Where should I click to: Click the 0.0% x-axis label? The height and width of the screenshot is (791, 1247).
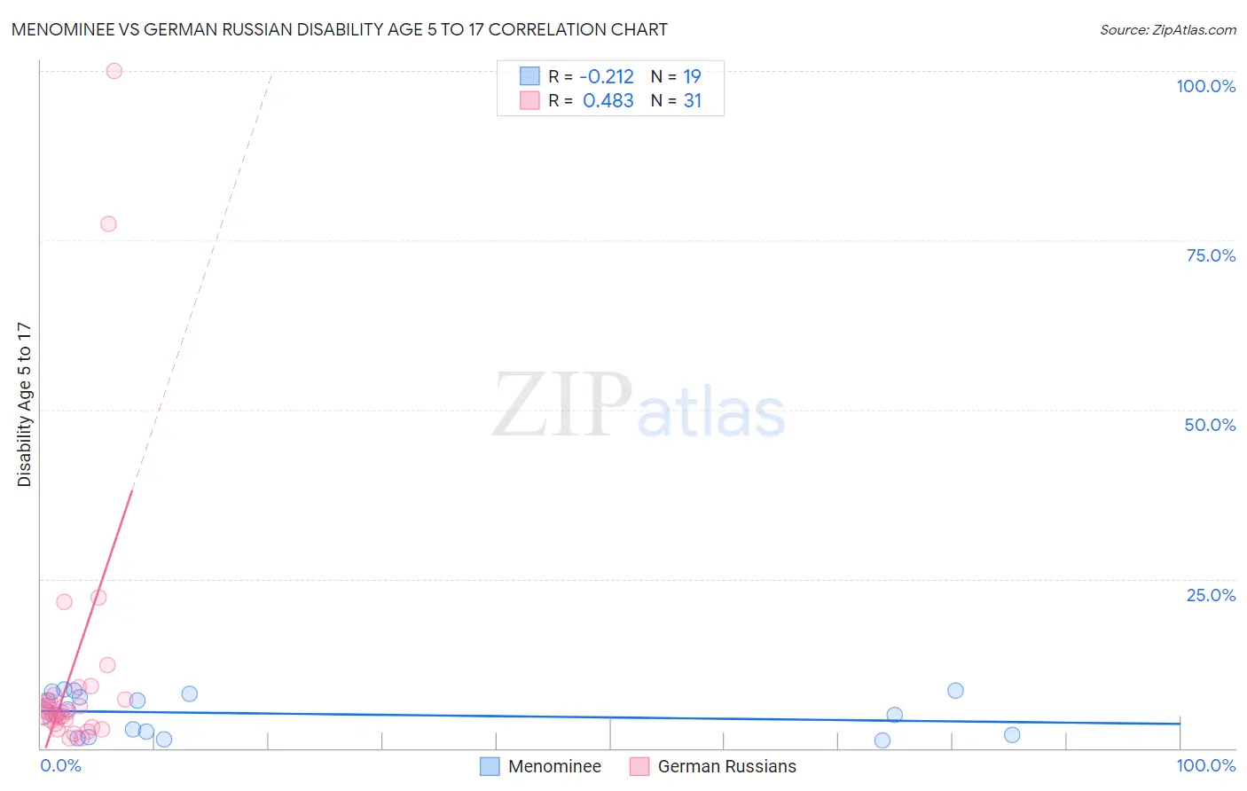click(x=60, y=765)
